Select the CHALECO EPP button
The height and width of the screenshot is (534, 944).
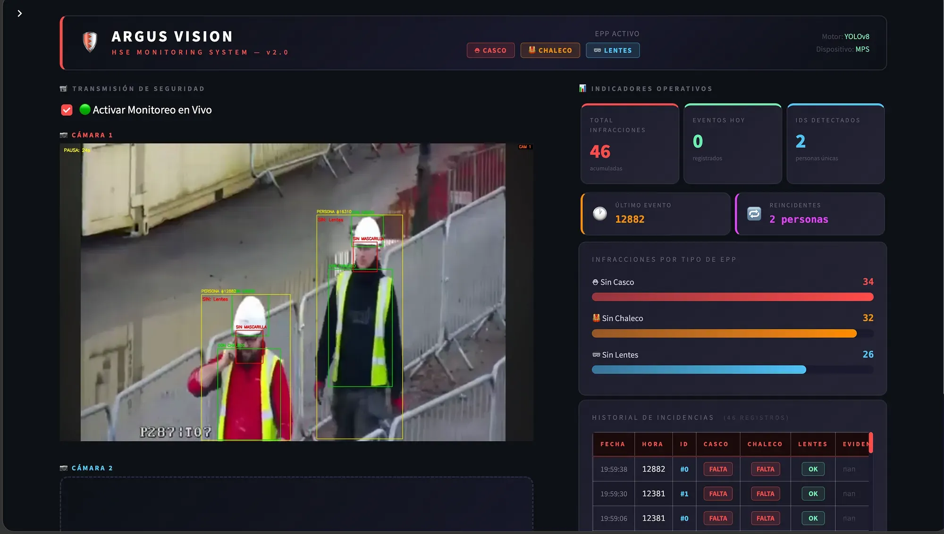pos(550,50)
